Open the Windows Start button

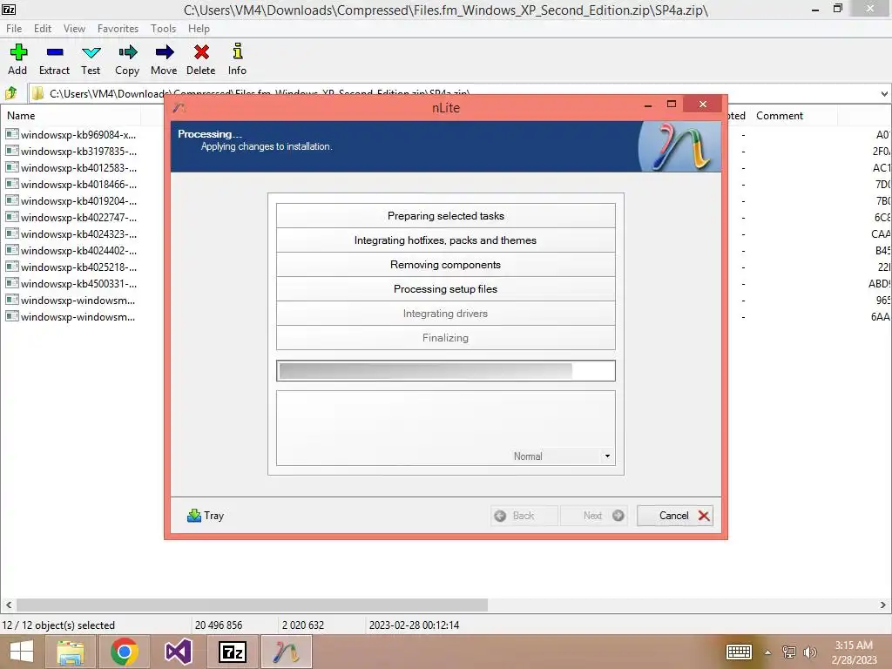[x=22, y=652]
